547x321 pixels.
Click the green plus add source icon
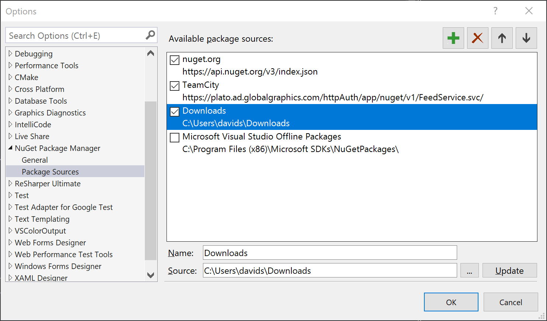[453, 38]
